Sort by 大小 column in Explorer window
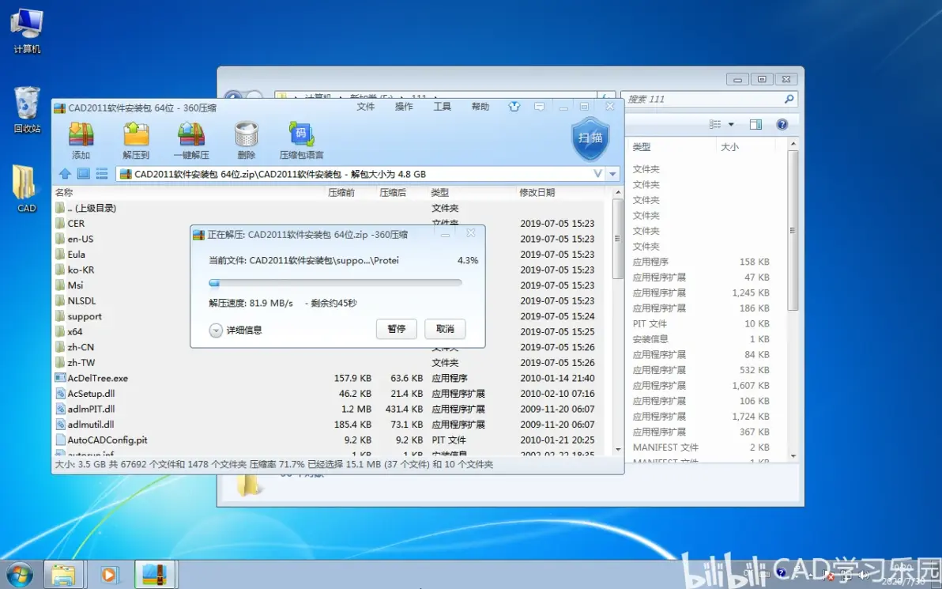The height and width of the screenshot is (589, 942). pyautogui.click(x=729, y=146)
